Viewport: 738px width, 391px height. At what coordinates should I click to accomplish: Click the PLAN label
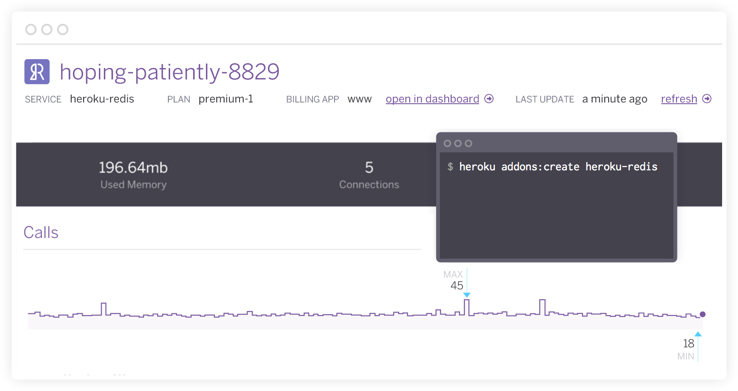179,99
